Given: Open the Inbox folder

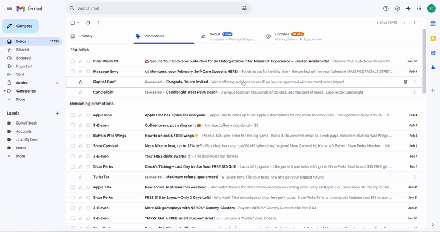Looking at the screenshot, I should click(31, 41).
